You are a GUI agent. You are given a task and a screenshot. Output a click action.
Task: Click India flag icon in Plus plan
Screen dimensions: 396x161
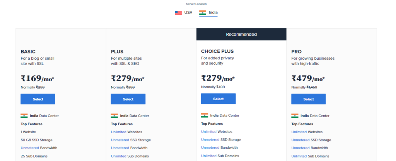[x=114, y=116]
